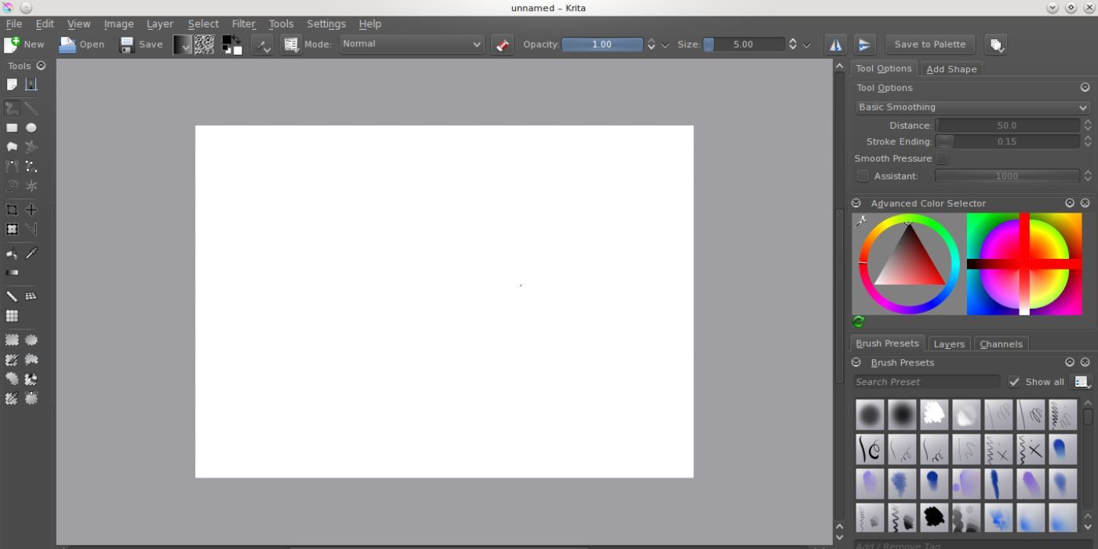This screenshot has height=549, width=1098.
Task: Select the Freehand Brush tool
Action: click(12, 107)
